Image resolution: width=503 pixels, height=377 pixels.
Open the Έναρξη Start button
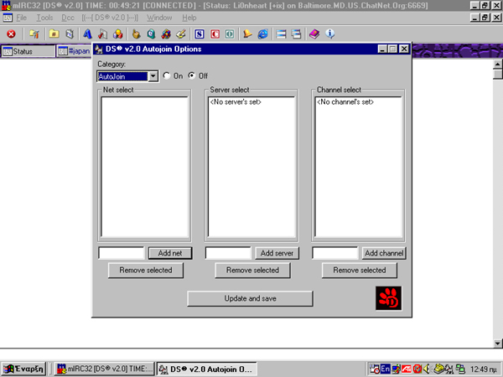[x=24, y=369]
